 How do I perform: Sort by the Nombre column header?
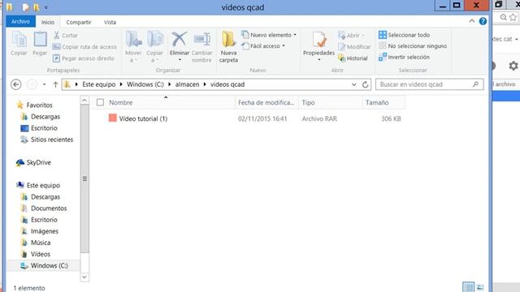click(121, 103)
